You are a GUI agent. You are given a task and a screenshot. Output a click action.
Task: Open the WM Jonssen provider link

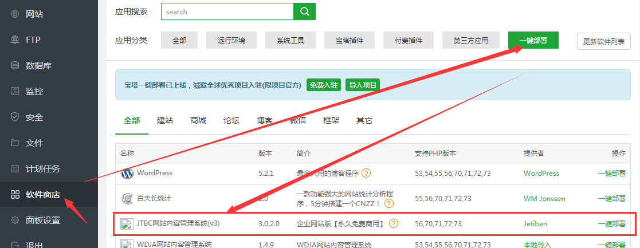[x=544, y=199]
